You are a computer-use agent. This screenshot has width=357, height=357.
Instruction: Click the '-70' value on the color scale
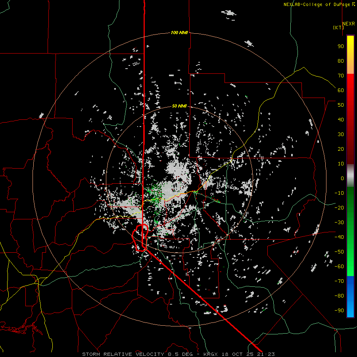coord(339,281)
